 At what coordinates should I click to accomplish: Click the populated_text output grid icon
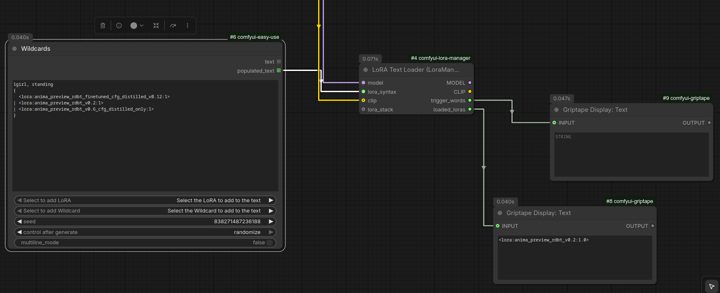279,71
